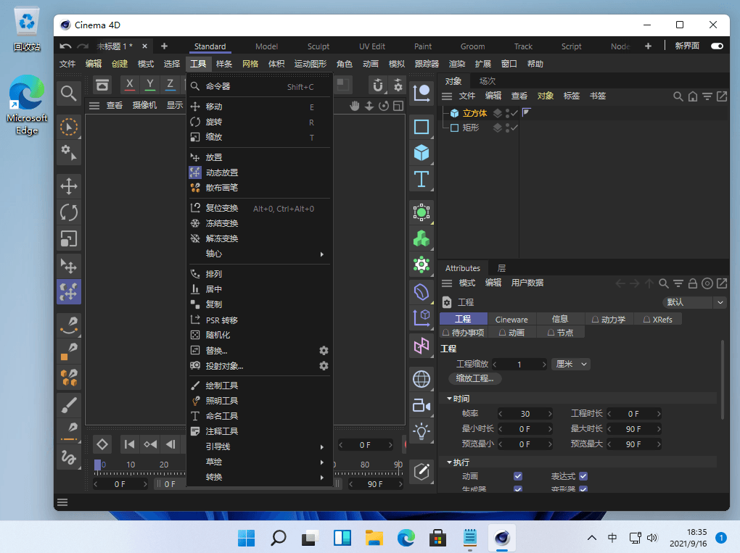Add a light object

422,432
